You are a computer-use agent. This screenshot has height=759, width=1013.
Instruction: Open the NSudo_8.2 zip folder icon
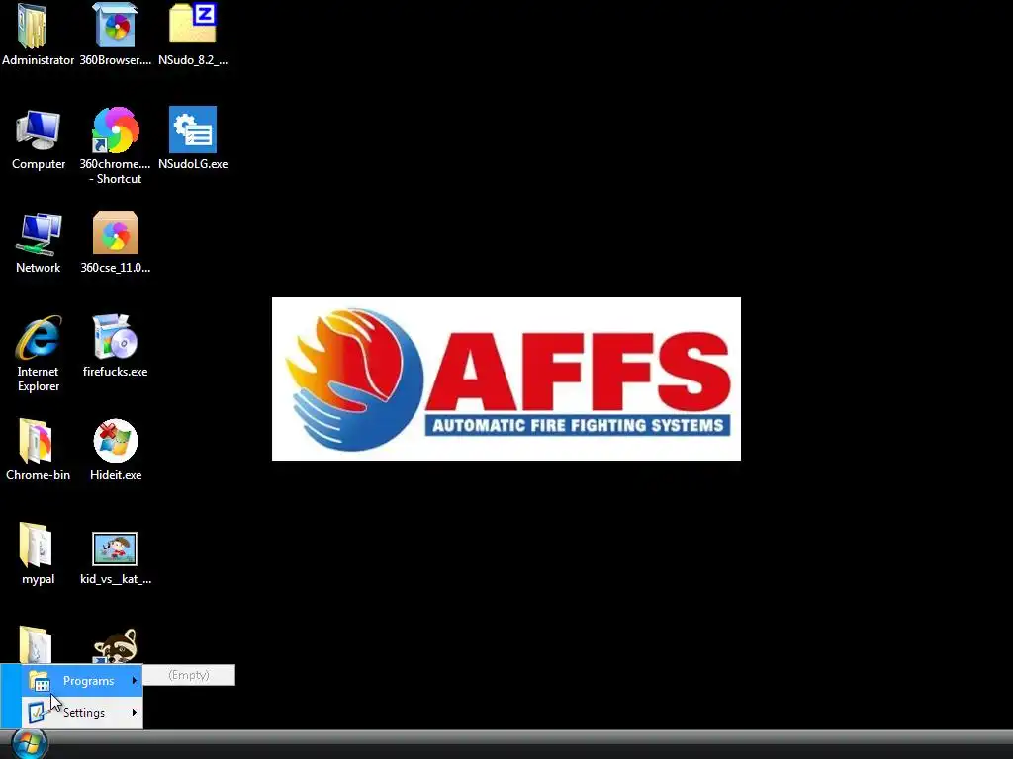[193, 25]
